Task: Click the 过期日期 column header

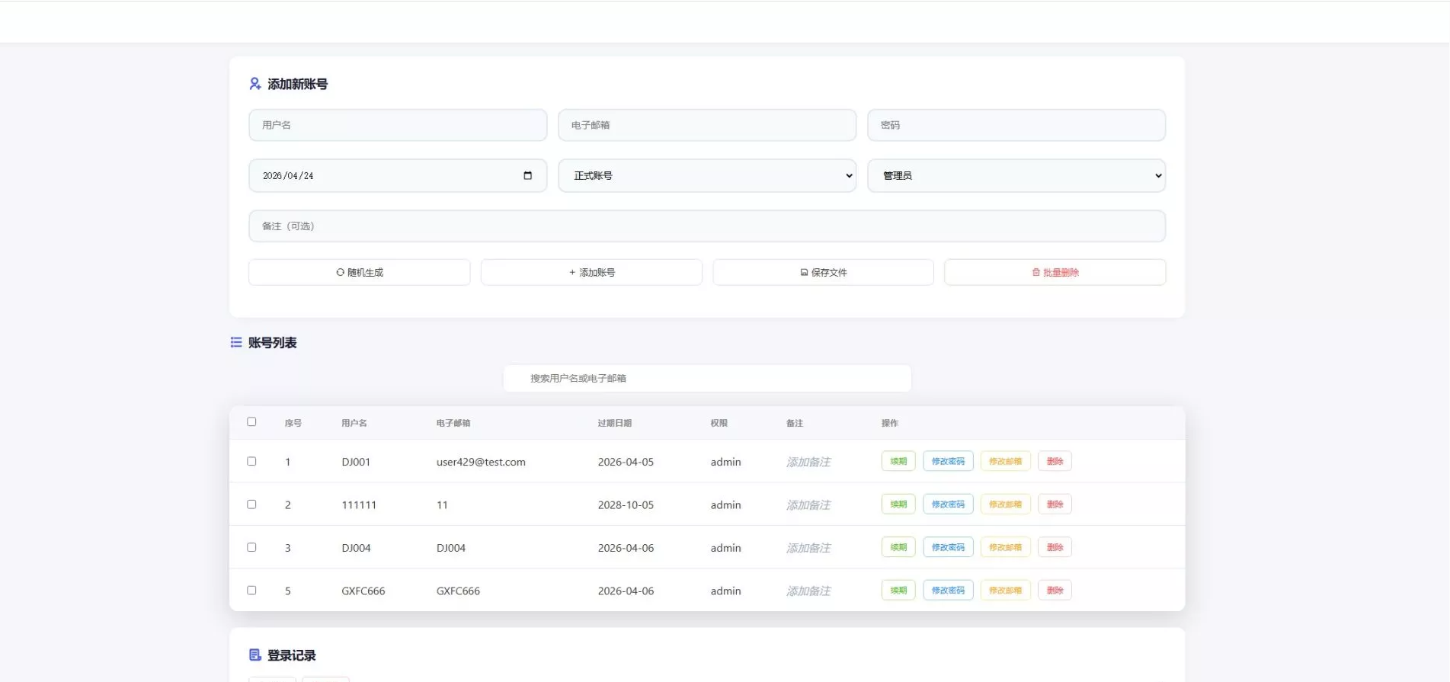Action: coord(615,423)
